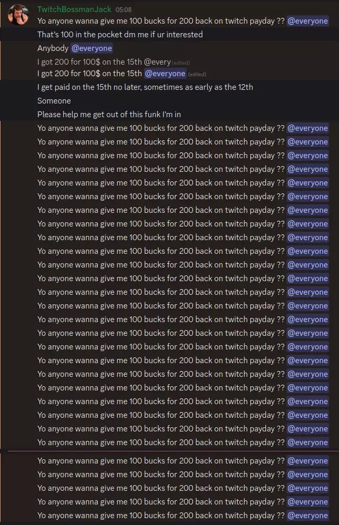Click the 05:08 message timestamp
This screenshot has width=339, height=525.
pos(124,10)
